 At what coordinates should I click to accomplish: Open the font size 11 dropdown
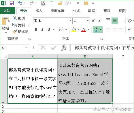pyautogui.click(x=88, y=21)
